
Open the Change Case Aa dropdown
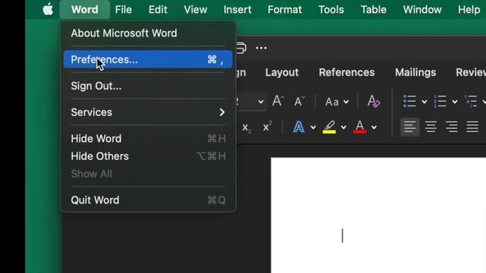[x=337, y=102]
